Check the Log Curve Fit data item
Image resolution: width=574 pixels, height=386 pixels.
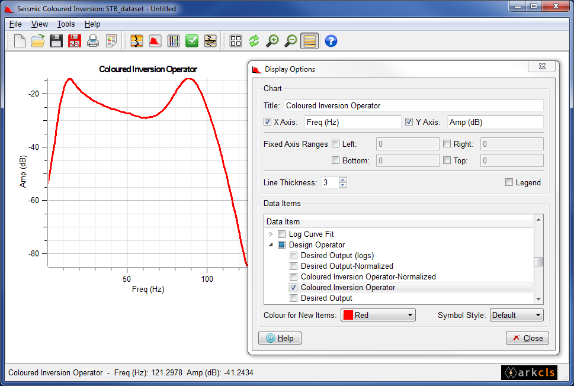(281, 234)
